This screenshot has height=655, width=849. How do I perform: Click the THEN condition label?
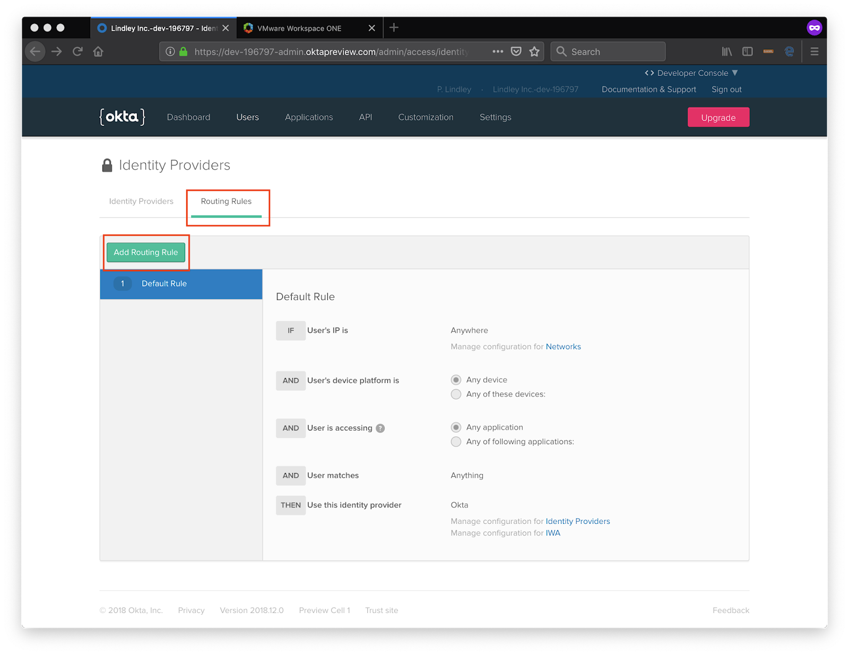tap(291, 505)
